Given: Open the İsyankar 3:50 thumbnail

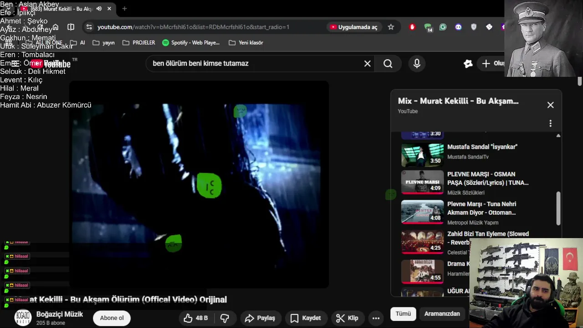Looking at the screenshot, I should (422, 154).
